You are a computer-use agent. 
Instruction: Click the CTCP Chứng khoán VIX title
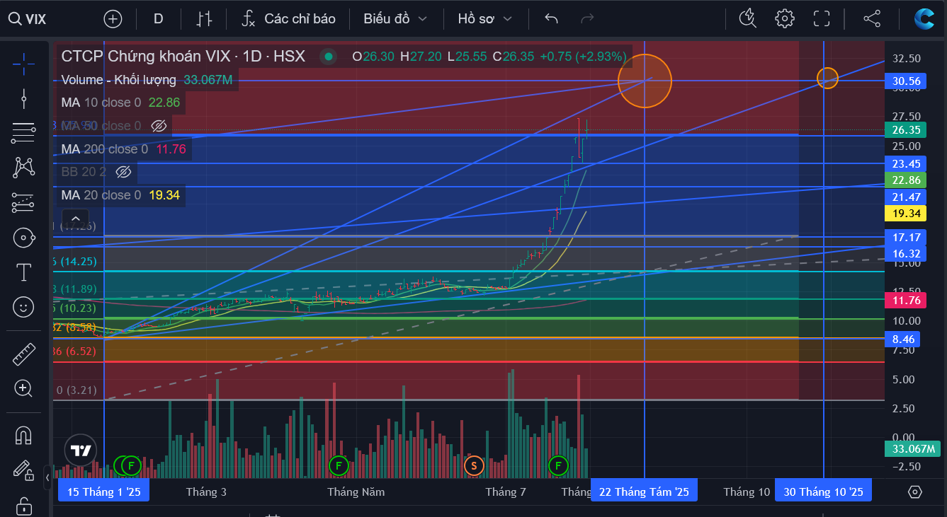(147, 56)
